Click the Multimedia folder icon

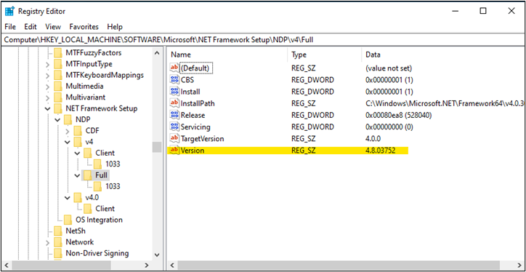(58, 86)
